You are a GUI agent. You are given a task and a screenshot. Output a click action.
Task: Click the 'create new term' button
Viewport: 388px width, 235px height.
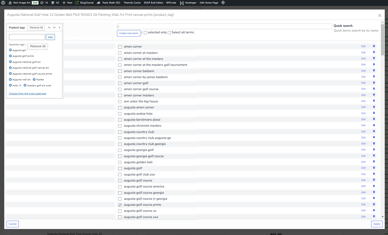coord(128,33)
